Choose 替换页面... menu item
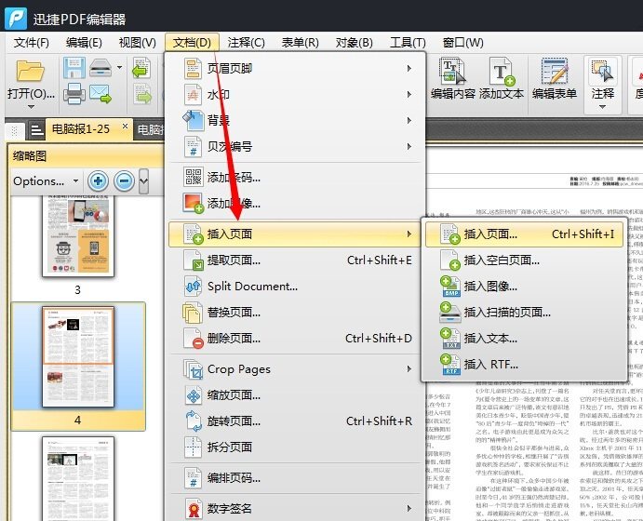 pos(295,313)
